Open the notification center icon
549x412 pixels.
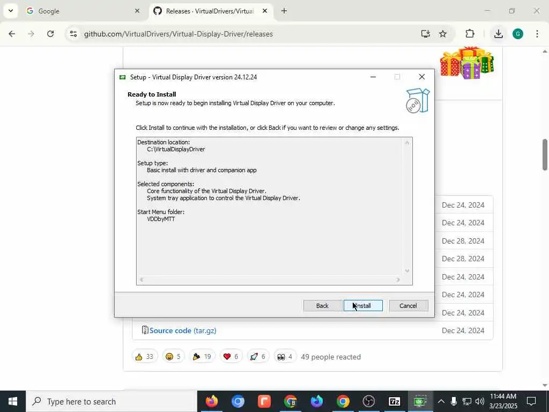click(x=531, y=401)
